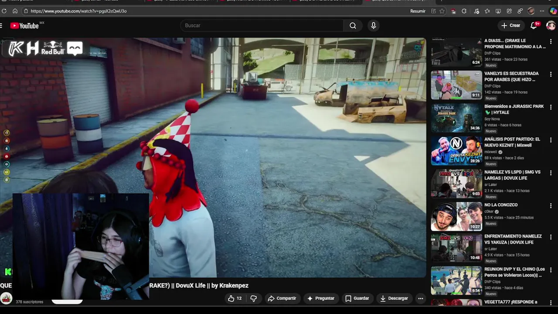Image resolution: width=558 pixels, height=314 pixels.
Task: Open Análisis post partido thumbnail
Action: [x=456, y=151]
